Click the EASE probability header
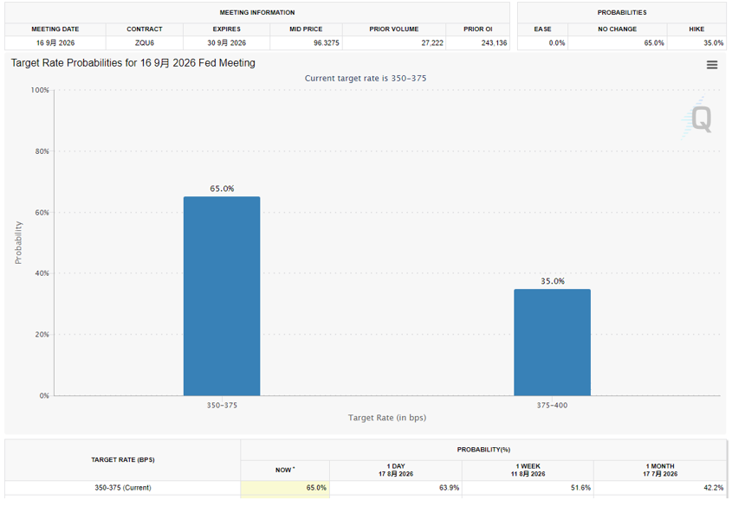Viewport: 732px width, 506px height. point(542,29)
